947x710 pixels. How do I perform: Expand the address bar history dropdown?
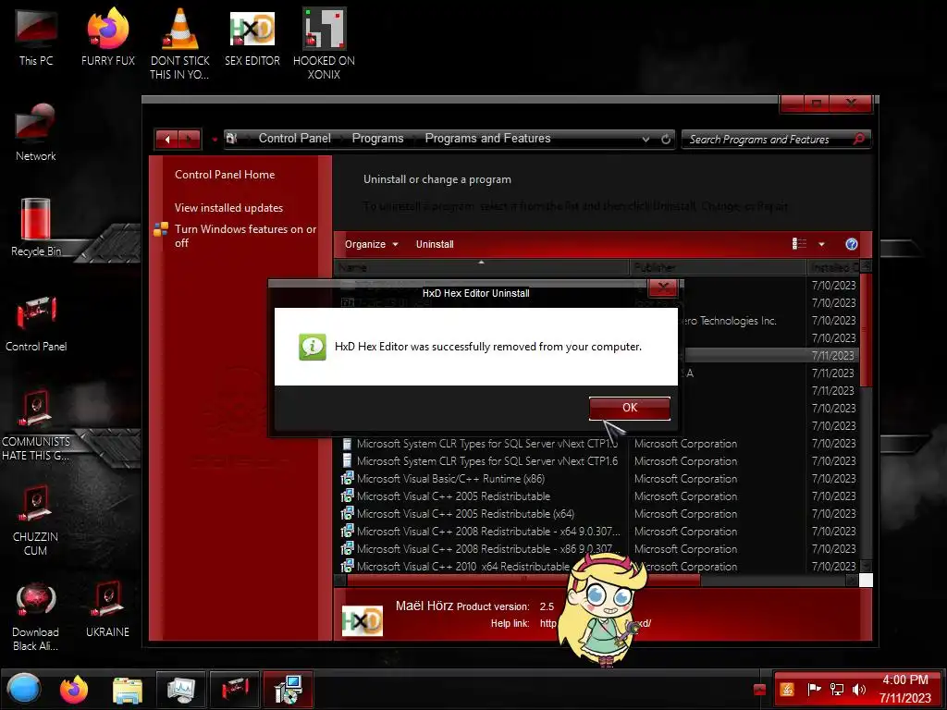646,140
